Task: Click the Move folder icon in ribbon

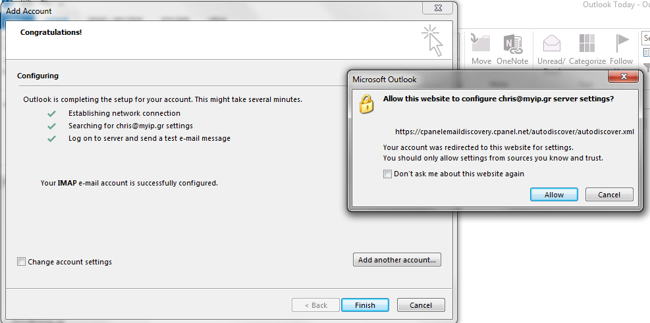Action: [481, 43]
